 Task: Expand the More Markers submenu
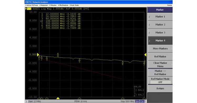(160, 48)
